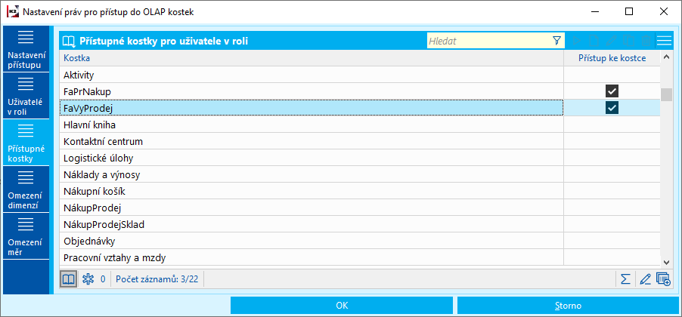Viewport: 682px width, 317px height.
Task: Click the greyed trash delete toolbar icon
Action: [646, 42]
